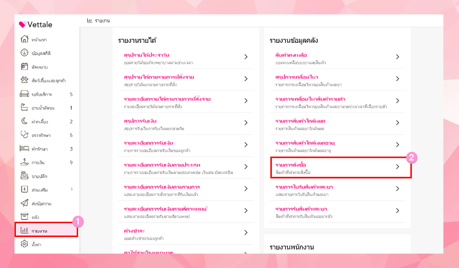Open the settings (ตั้งค่า) gear icon
Screen dimensions: 459x268
click(x=24, y=244)
